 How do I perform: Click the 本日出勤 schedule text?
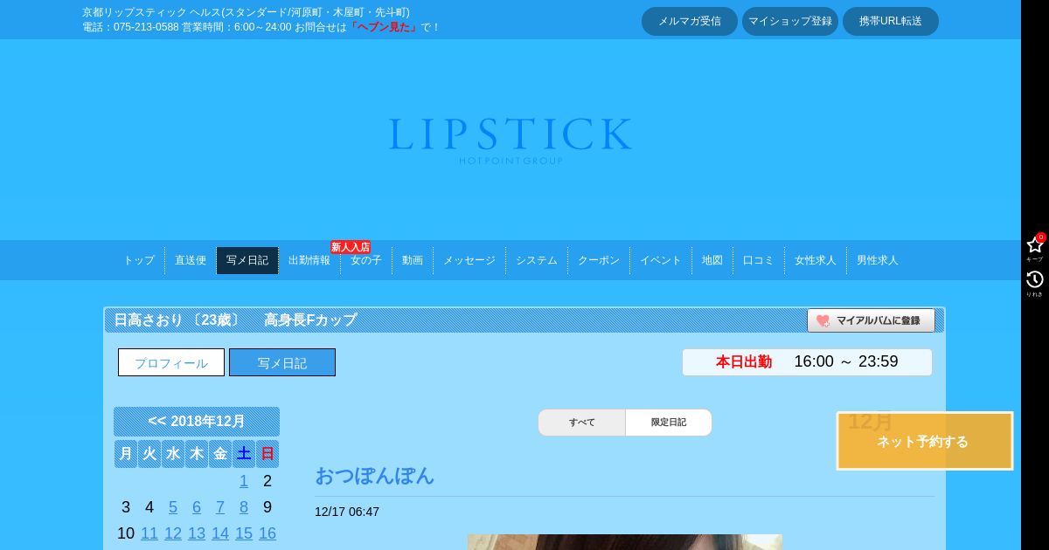744,362
